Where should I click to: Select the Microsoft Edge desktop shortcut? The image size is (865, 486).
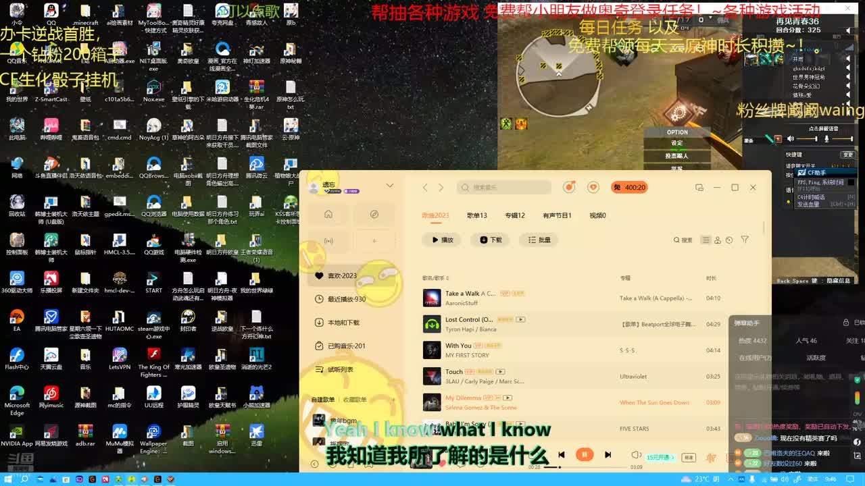[17, 400]
